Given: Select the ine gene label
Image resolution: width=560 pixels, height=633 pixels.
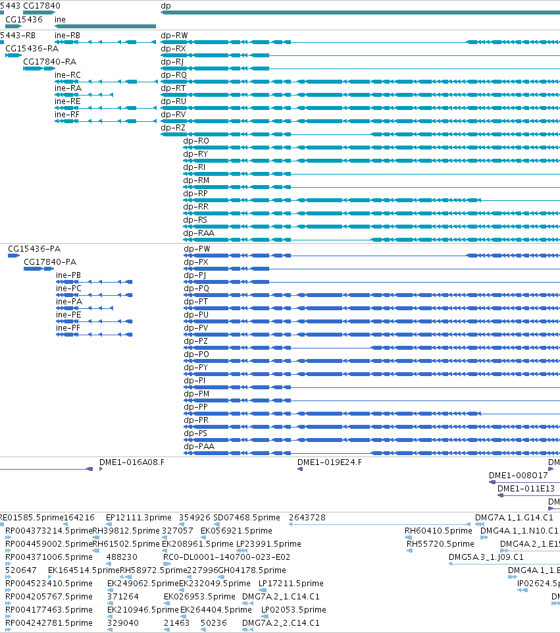Looking at the screenshot, I should [x=60, y=19].
